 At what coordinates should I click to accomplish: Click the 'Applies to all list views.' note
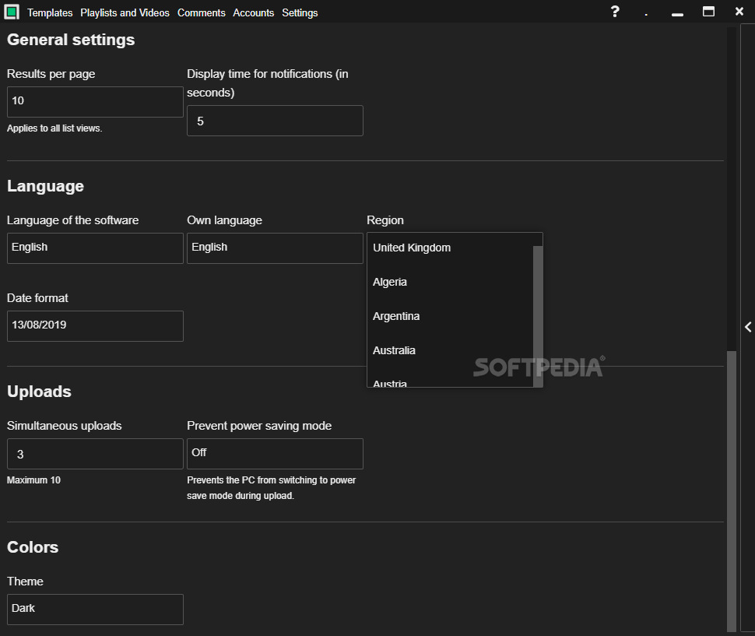coord(54,128)
